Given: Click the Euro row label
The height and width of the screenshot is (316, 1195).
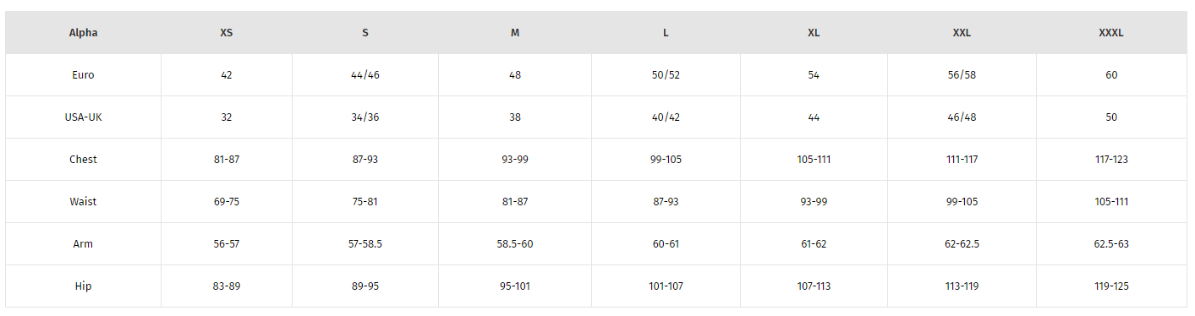Looking at the screenshot, I should [83, 75].
